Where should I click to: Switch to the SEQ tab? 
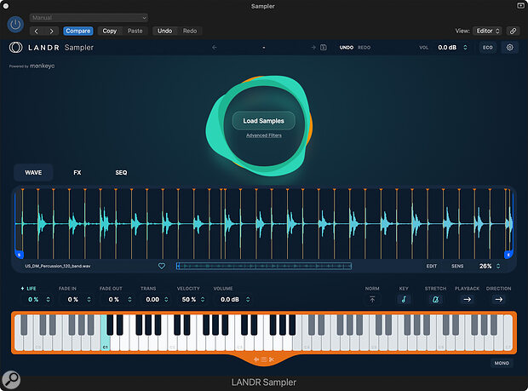tap(121, 172)
